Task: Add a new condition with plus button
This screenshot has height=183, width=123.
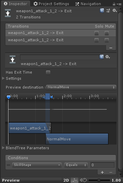Action: click(102, 172)
